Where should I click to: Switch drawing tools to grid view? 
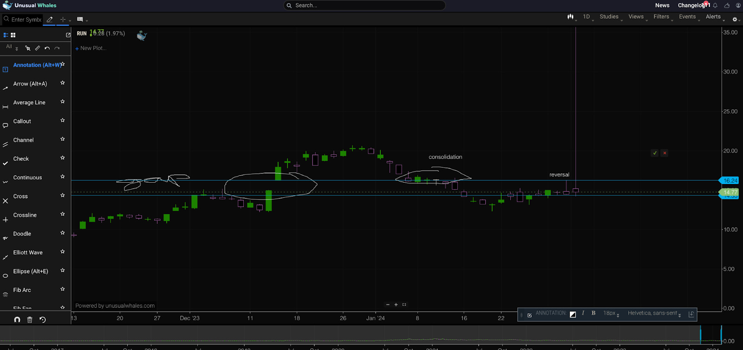(13, 35)
